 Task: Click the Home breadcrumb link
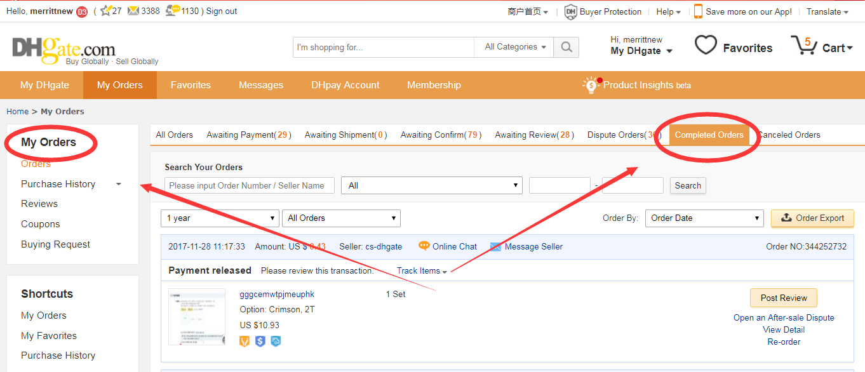pos(18,111)
